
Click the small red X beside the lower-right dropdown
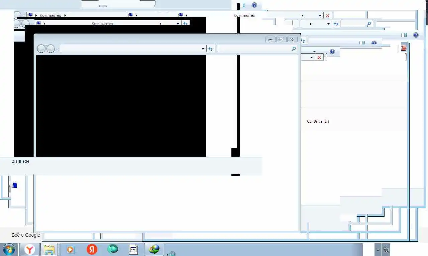319,57
